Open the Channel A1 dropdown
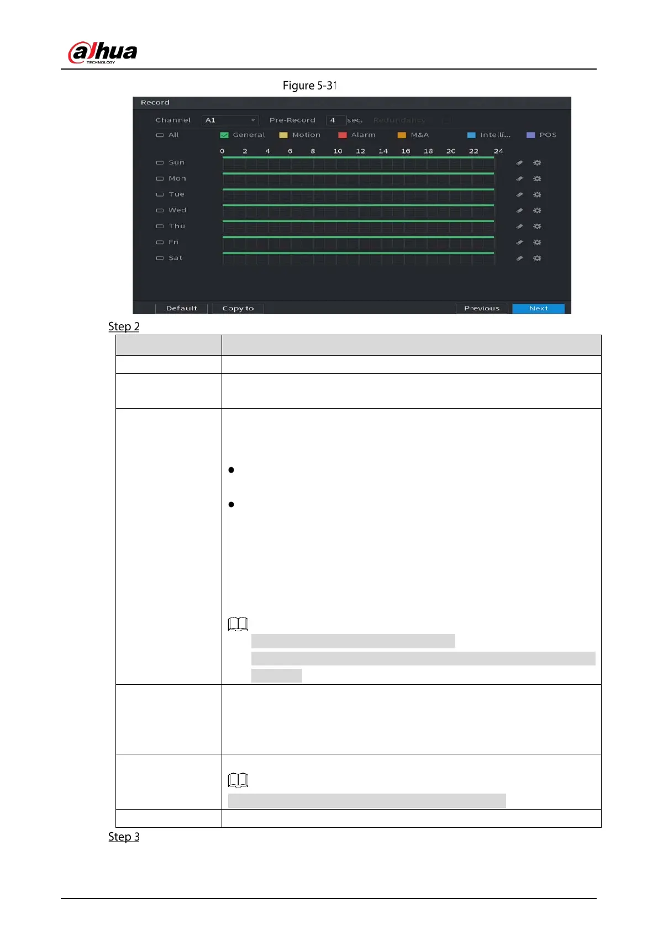Image resolution: width=658 pixels, height=930 pixels. [230, 120]
